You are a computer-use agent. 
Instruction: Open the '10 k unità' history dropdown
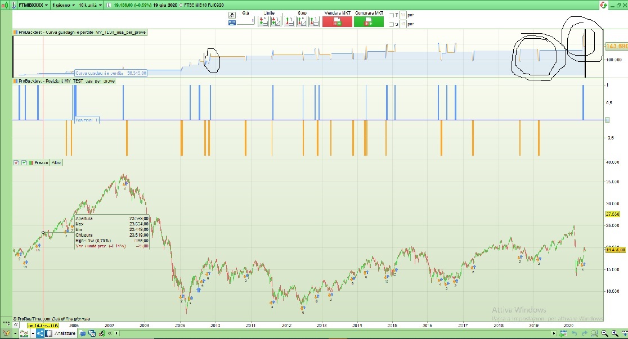[90, 5]
